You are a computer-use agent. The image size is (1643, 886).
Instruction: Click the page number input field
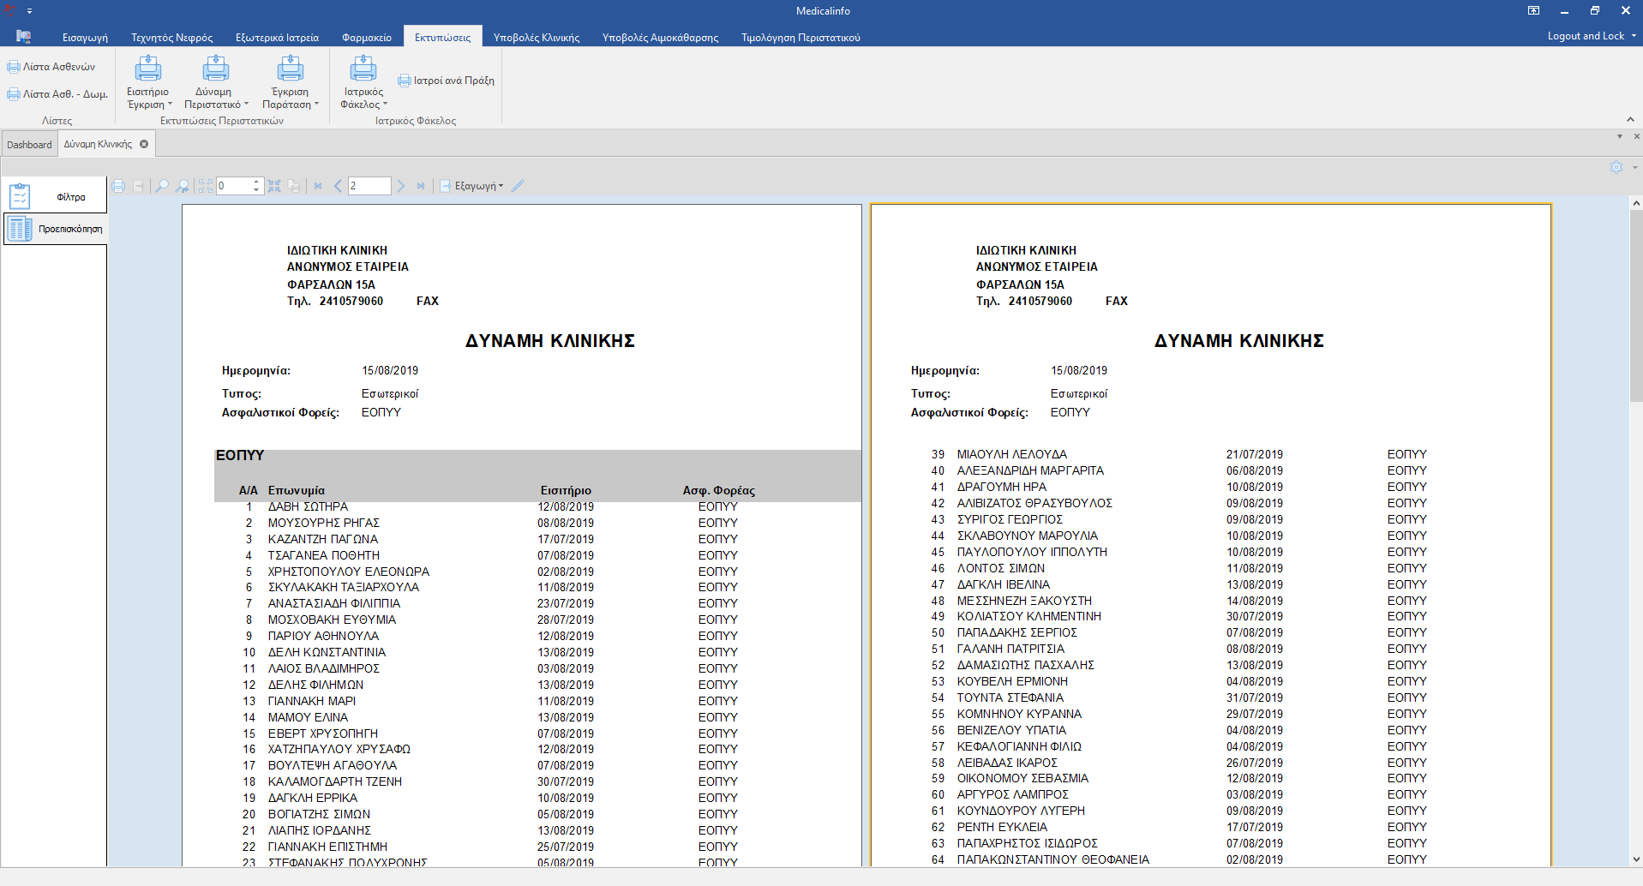[369, 186]
